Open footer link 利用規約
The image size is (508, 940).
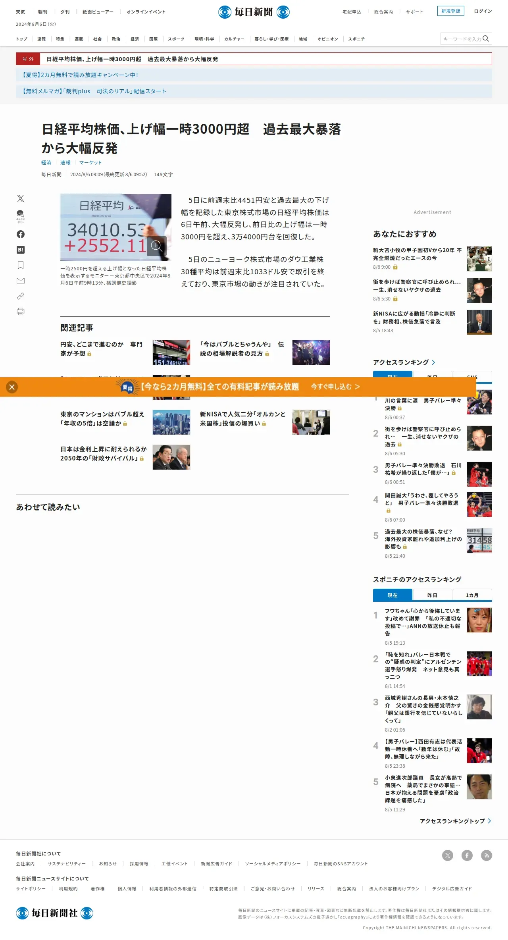pos(68,889)
